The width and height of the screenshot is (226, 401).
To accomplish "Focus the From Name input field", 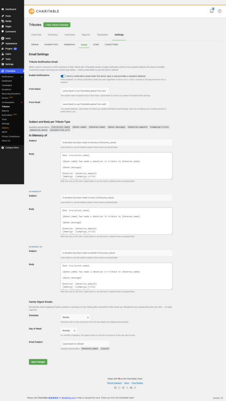I will pyautogui.click(x=85, y=91).
